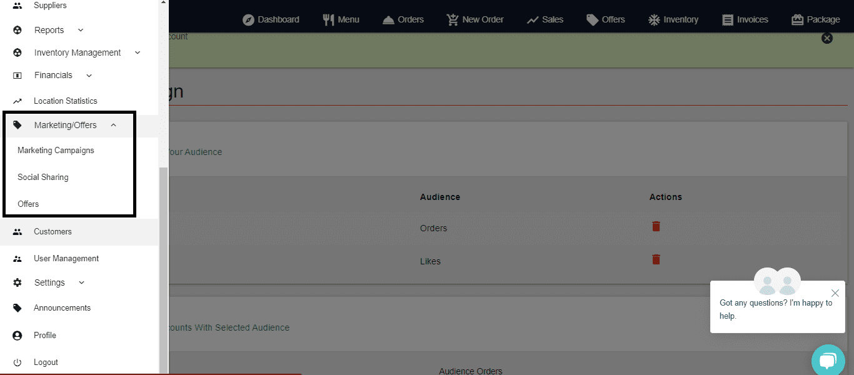Go to New Order in top bar
This screenshot has height=375, width=854.
475,19
